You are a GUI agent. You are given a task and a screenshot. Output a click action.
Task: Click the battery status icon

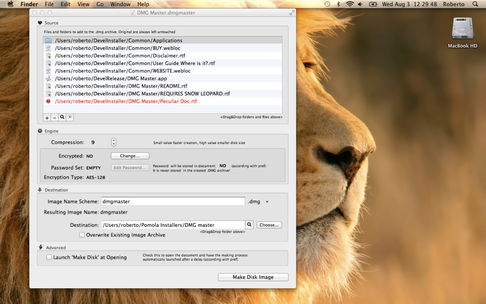click(x=373, y=4)
